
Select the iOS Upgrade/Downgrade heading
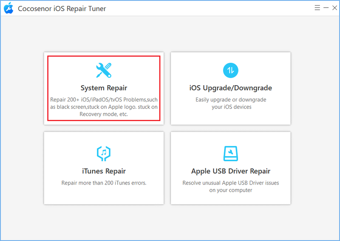(230, 88)
